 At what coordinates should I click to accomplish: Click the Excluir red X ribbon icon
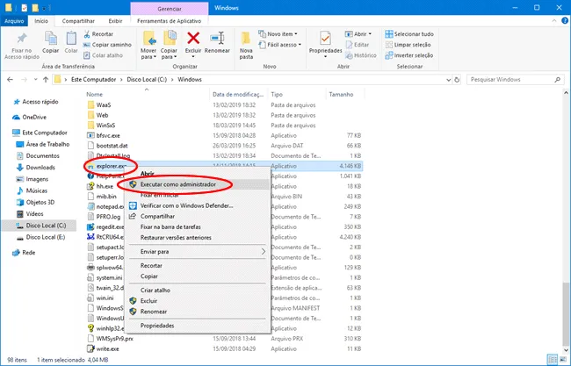[192, 39]
